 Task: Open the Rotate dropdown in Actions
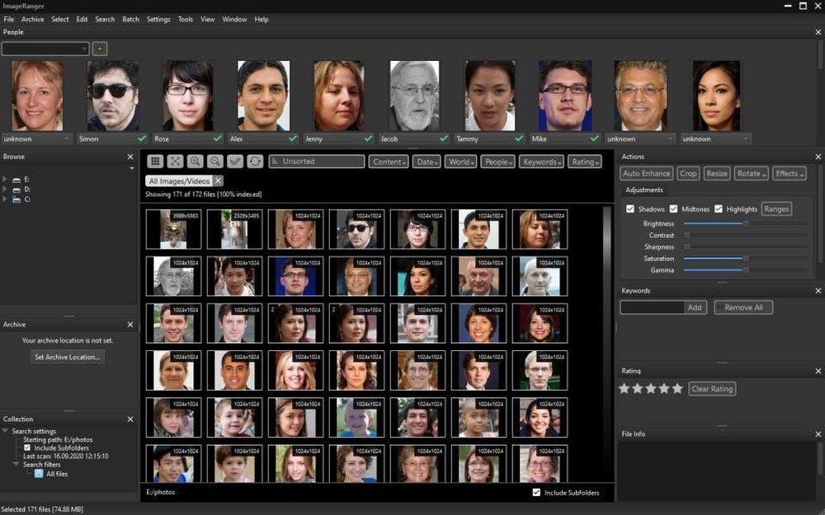coord(751,173)
